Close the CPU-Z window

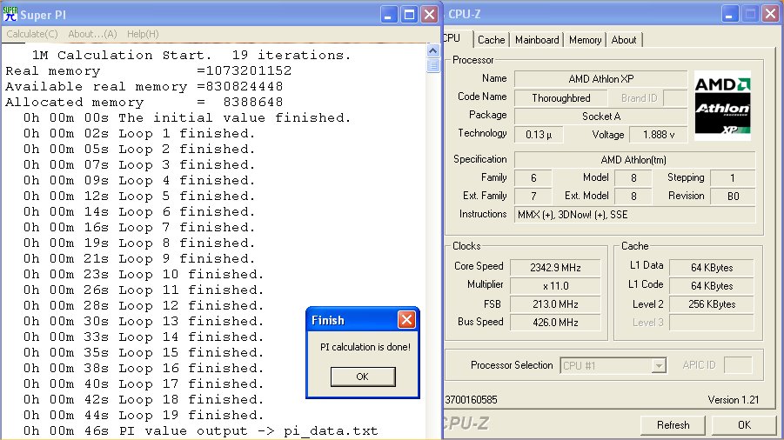(x=770, y=14)
